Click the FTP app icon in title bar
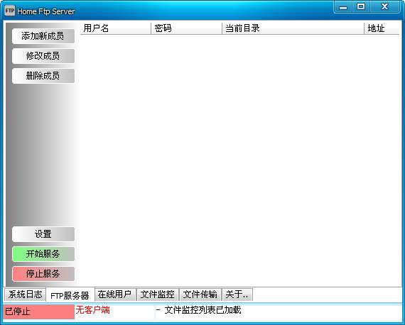 pos(10,11)
